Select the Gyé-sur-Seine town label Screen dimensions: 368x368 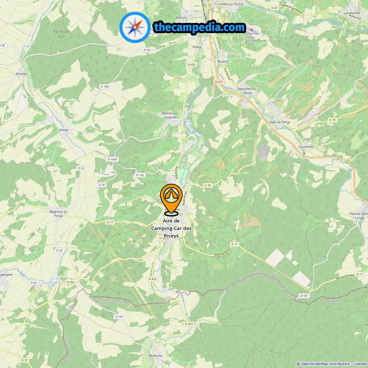point(279,122)
